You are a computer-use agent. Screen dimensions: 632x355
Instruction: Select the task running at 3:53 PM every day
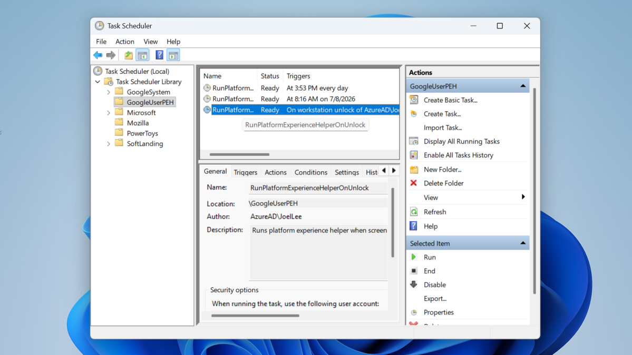(300, 88)
